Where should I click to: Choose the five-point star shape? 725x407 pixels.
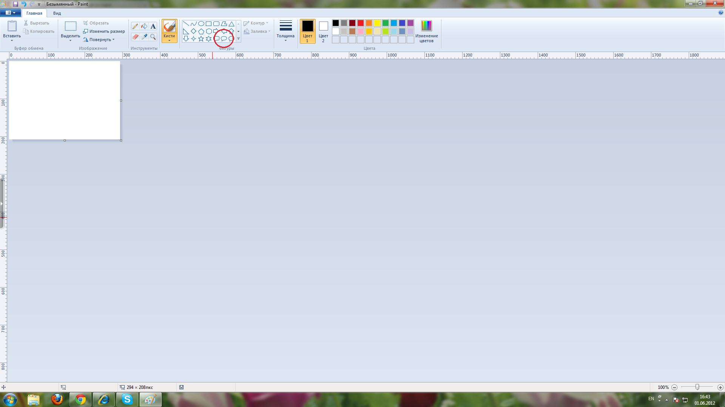tap(201, 39)
